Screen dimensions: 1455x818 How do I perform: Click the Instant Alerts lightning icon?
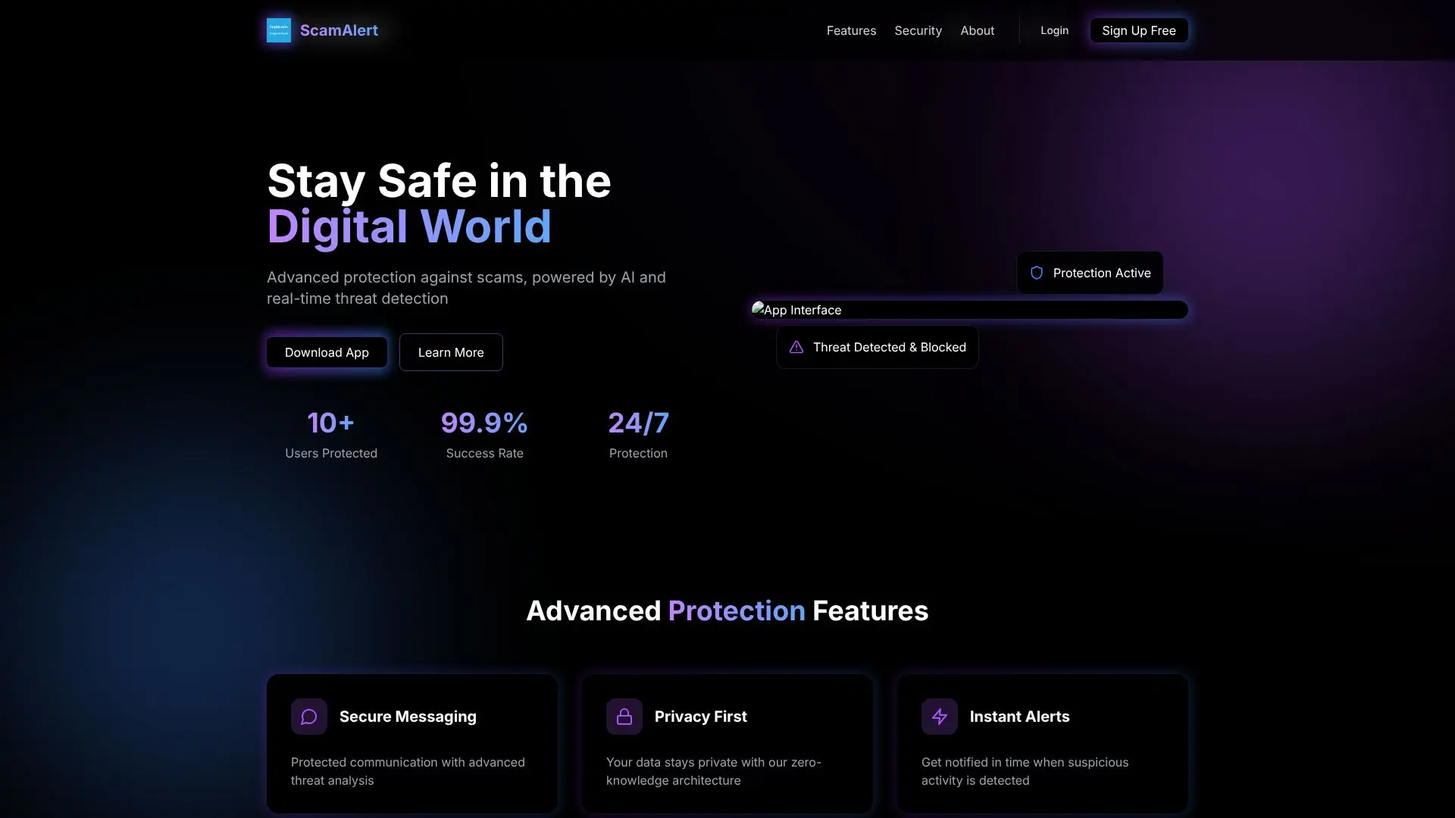(x=940, y=717)
